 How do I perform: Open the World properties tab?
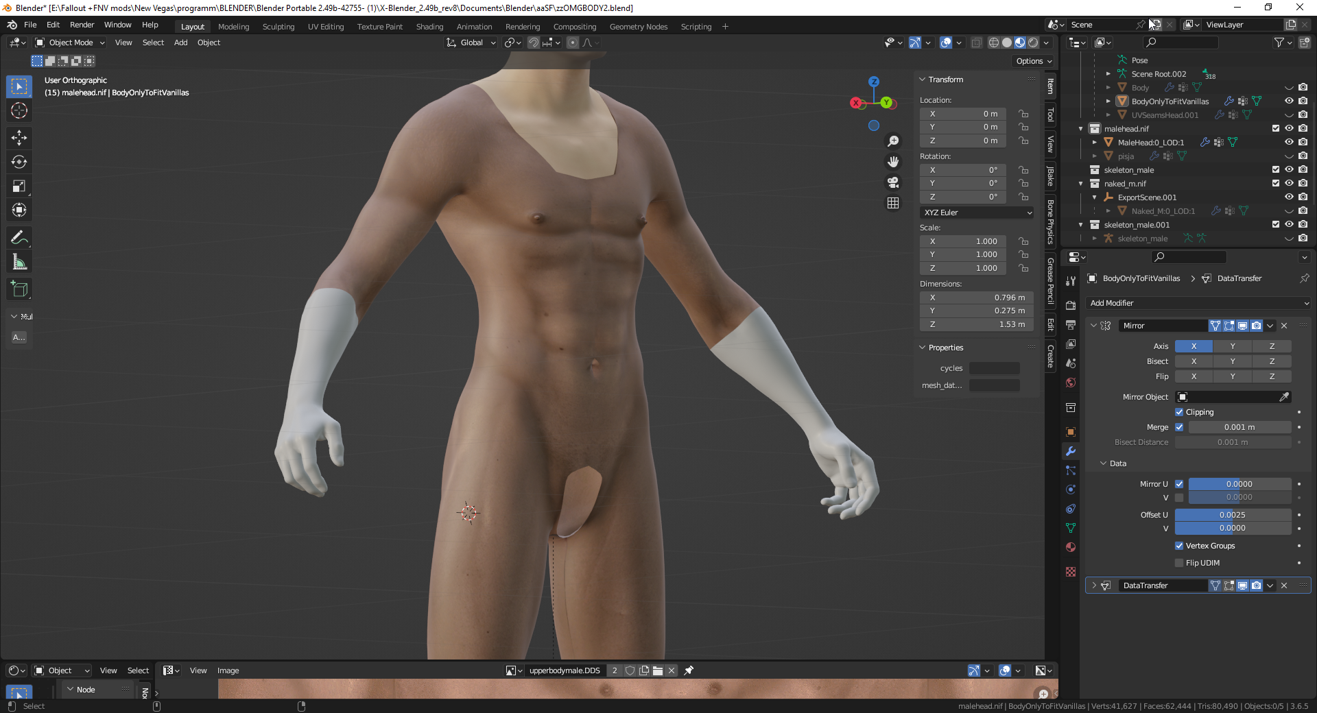[1071, 383]
